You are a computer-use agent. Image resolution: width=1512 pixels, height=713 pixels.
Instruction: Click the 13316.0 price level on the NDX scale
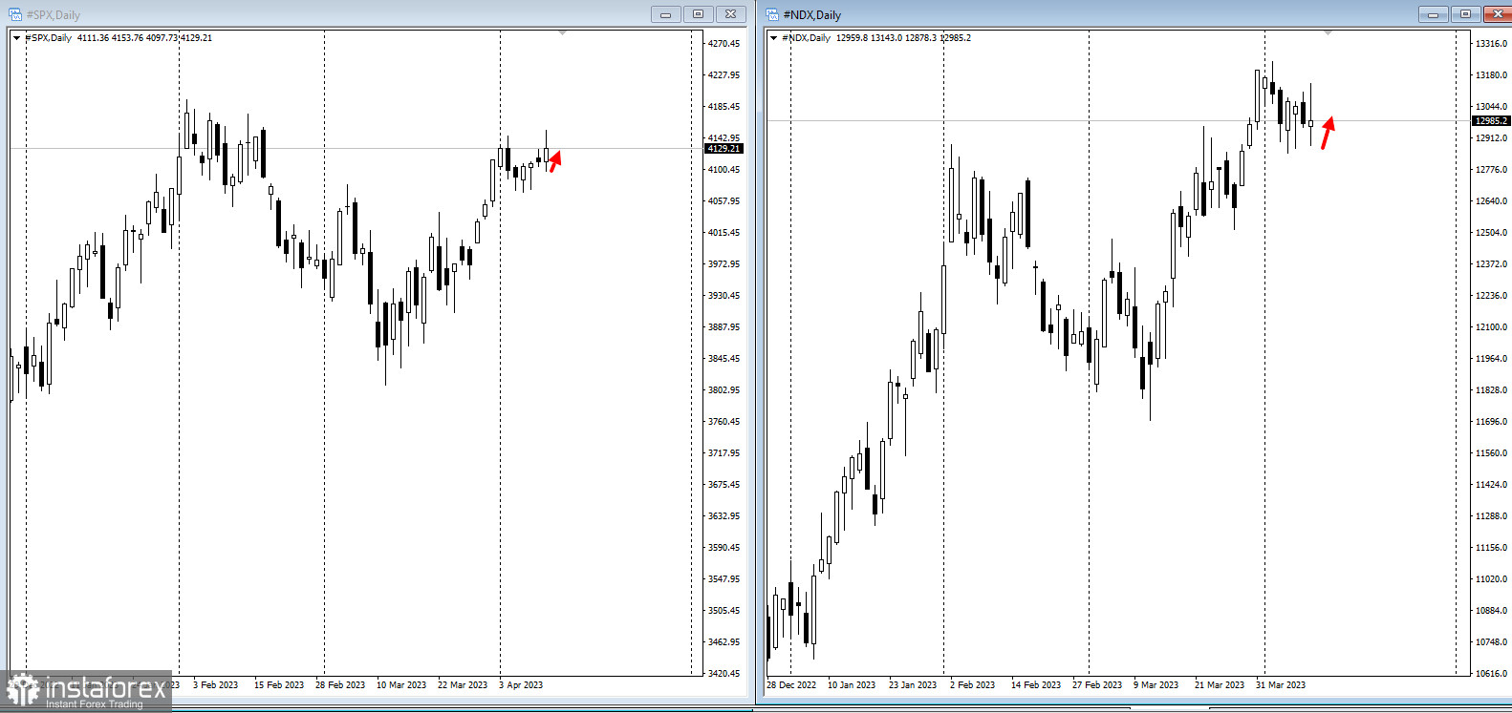pyautogui.click(x=1491, y=44)
